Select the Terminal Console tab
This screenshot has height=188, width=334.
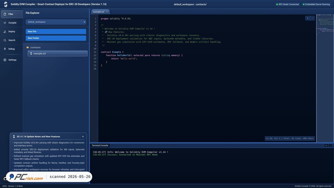pos(100,145)
